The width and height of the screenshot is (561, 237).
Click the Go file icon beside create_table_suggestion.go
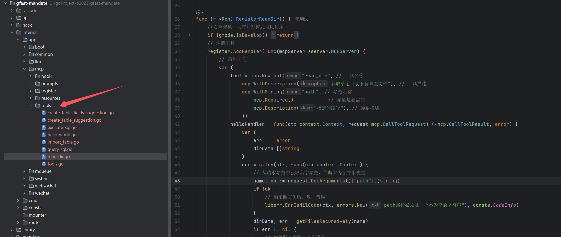(x=44, y=120)
